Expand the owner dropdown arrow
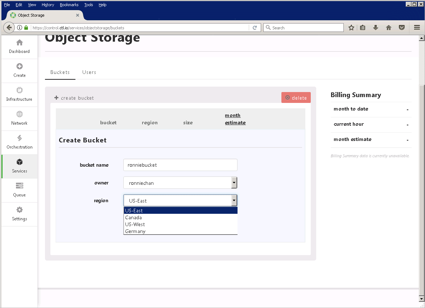This screenshot has height=308, width=425. coord(234,183)
